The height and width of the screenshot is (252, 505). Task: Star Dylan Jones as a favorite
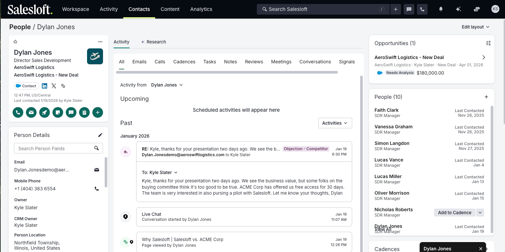pyautogui.click(x=15, y=42)
